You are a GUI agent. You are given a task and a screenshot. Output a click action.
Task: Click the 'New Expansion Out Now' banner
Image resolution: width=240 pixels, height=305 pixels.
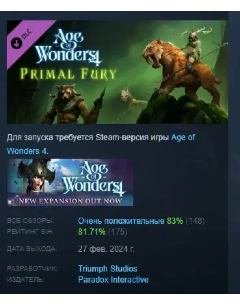point(70,182)
